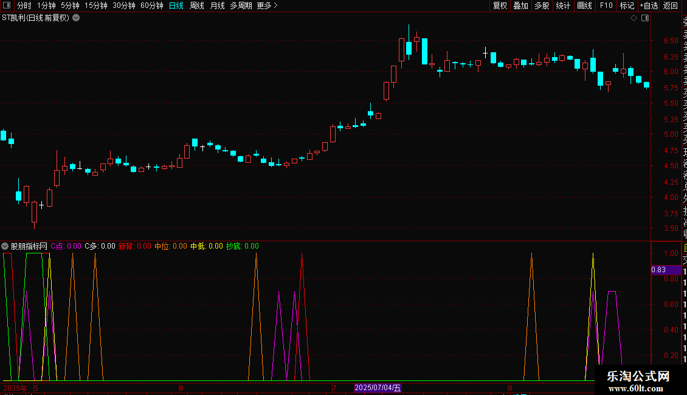Click the 抄底 indicator value label
687x395 pixels.
point(243,246)
